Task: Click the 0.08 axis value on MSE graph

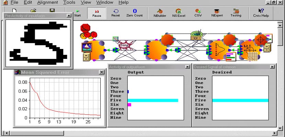Action: [23, 83]
